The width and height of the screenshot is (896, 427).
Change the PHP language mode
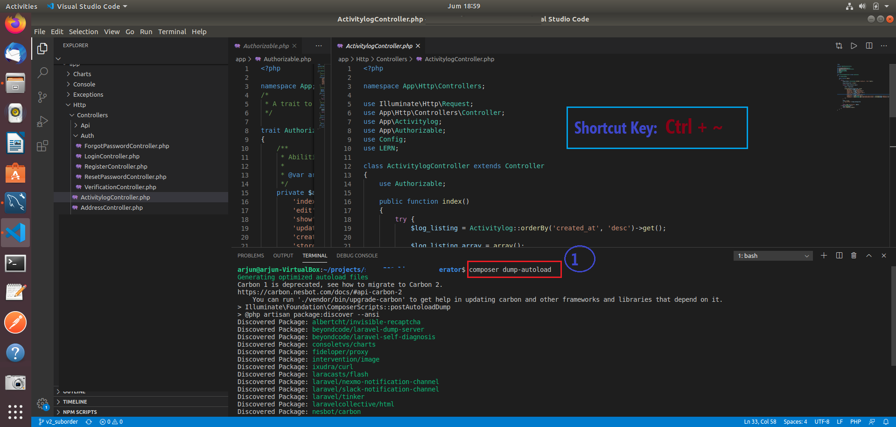(855, 422)
